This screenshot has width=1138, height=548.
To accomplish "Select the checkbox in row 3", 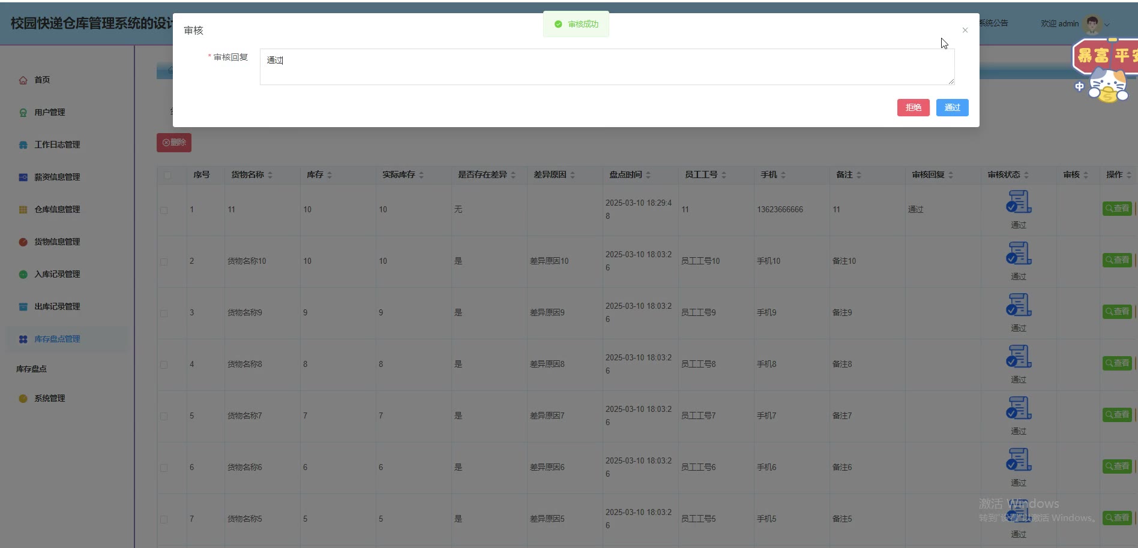I will pyautogui.click(x=164, y=314).
